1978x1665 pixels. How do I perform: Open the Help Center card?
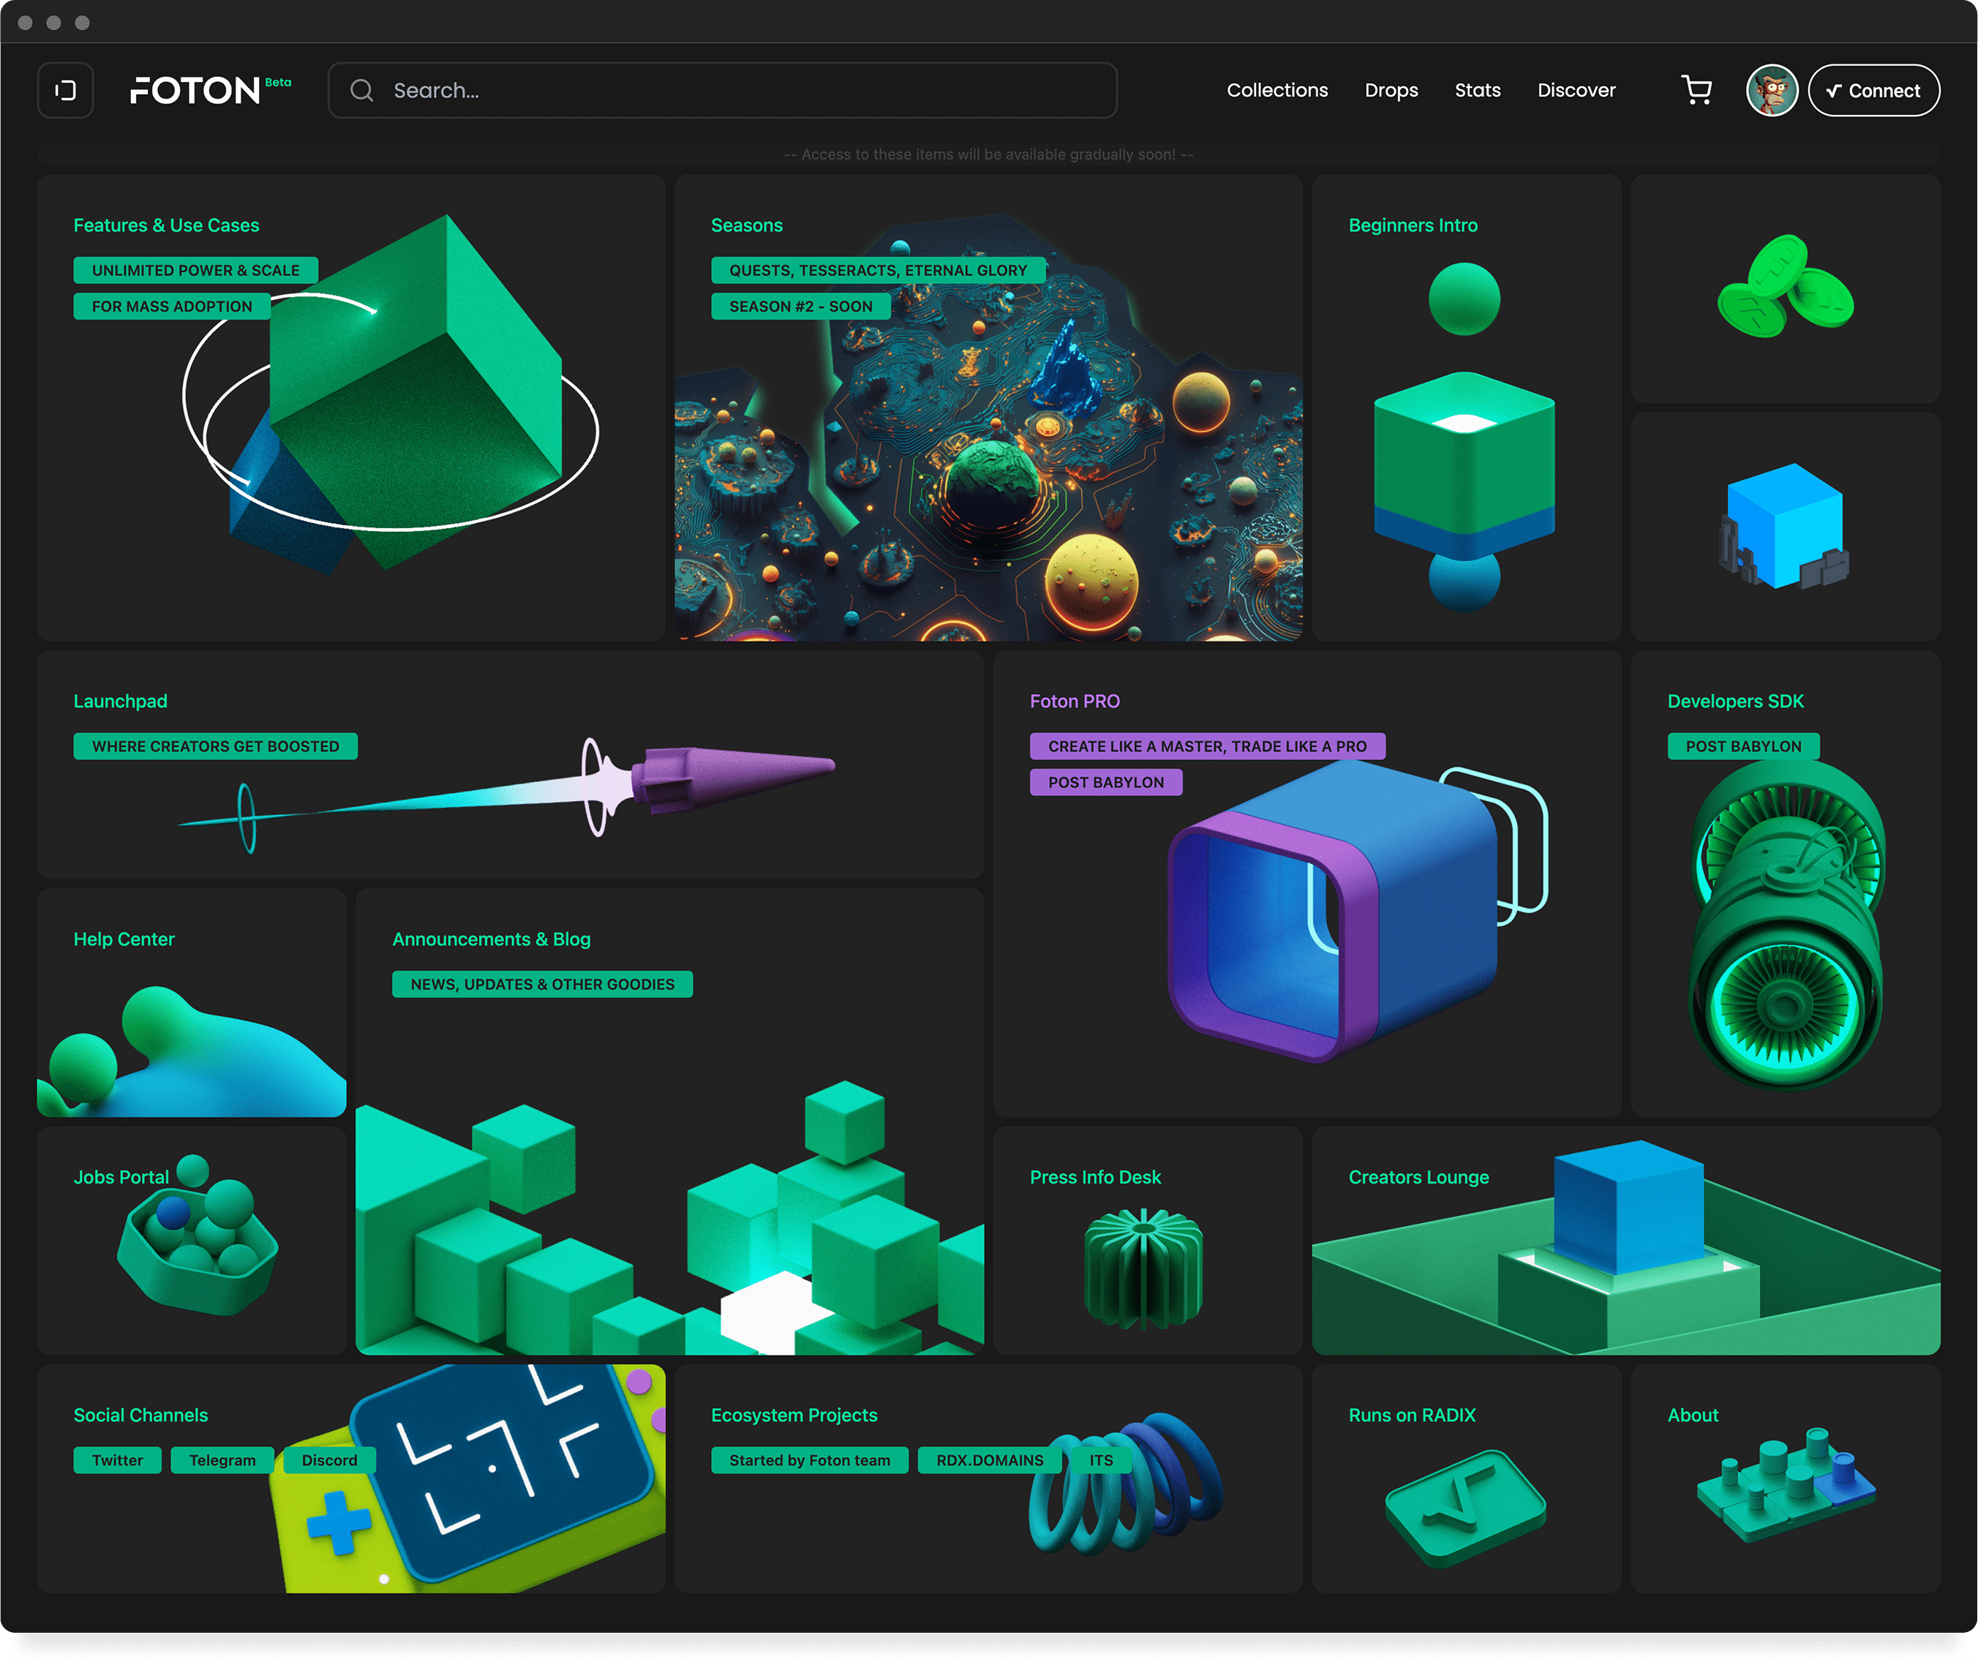(x=192, y=1002)
